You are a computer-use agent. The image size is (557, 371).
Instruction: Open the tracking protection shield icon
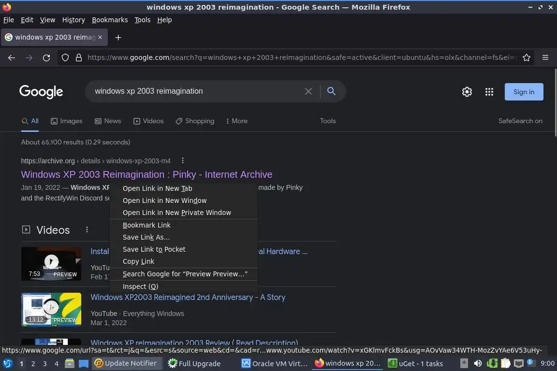point(65,57)
